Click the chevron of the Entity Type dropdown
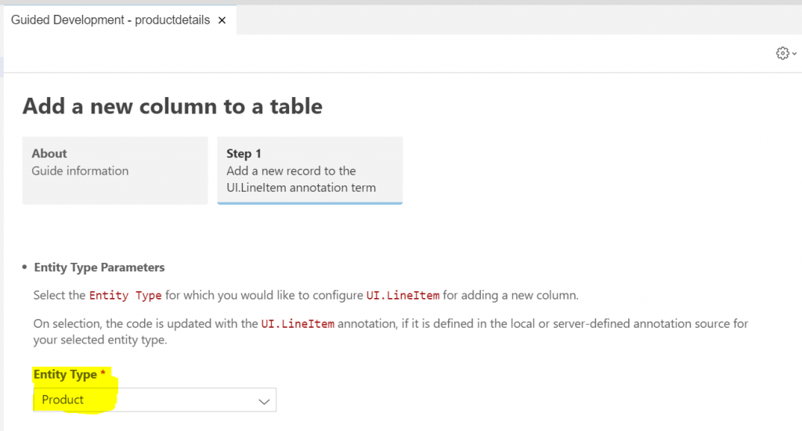The height and width of the screenshot is (431, 802). click(x=264, y=401)
